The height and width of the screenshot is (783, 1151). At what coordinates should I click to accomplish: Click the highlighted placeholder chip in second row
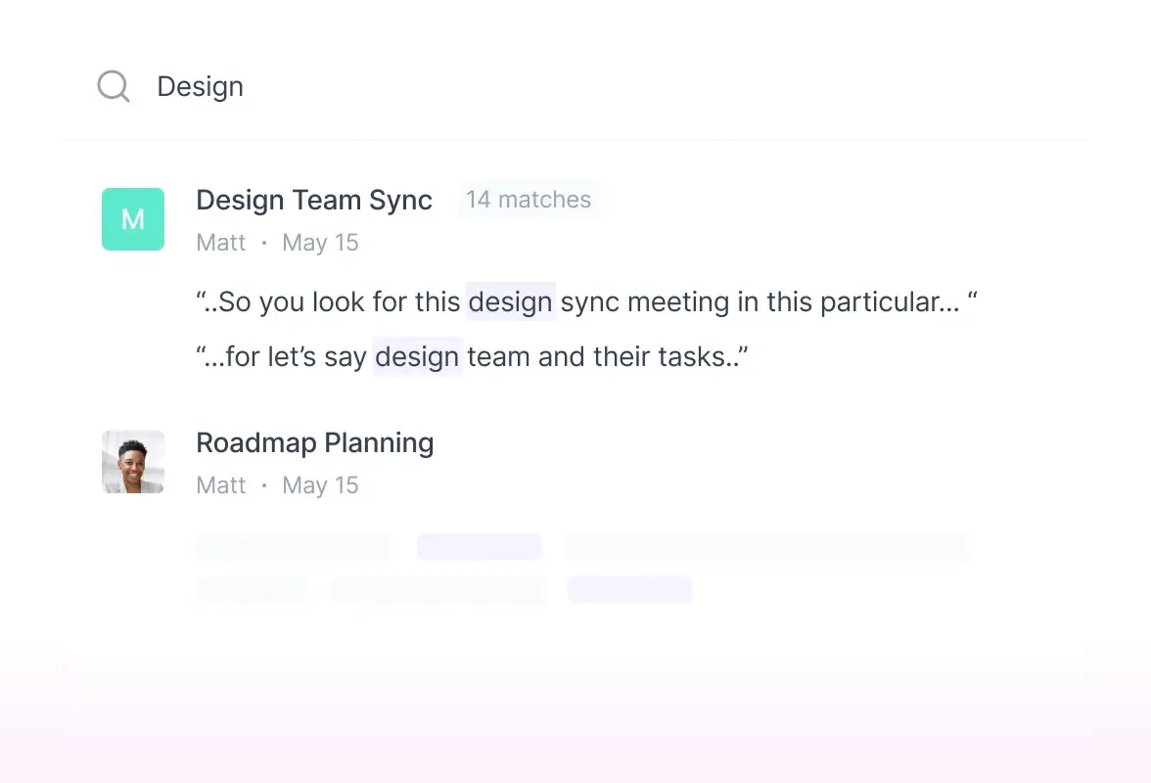pos(629,589)
